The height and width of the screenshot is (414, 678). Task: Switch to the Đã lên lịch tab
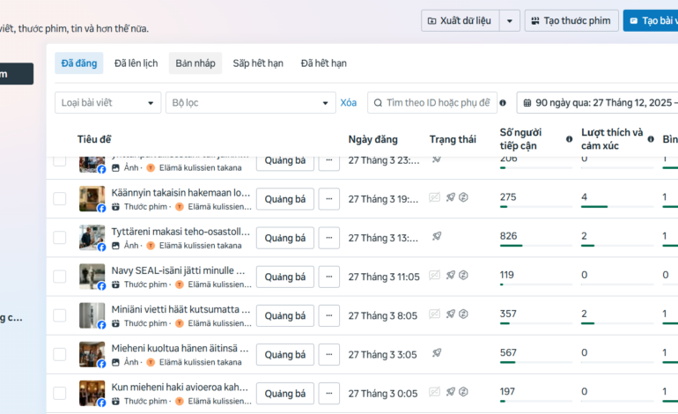pyautogui.click(x=136, y=63)
